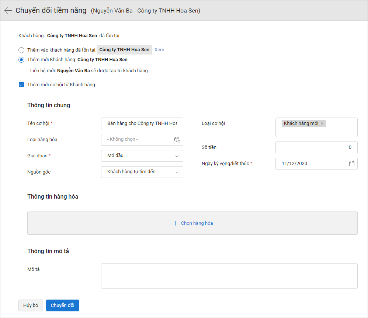Click the Mô tả description text area
This screenshot has height=318, width=368.
coord(229,276)
